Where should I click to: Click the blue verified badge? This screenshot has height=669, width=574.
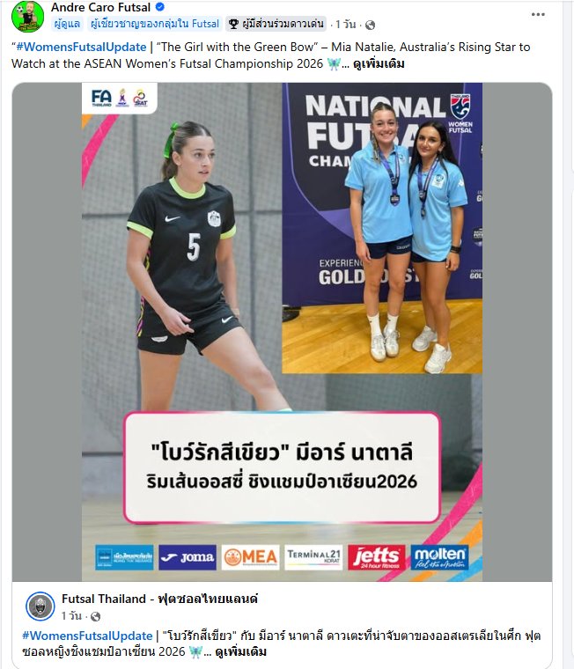click(x=160, y=7)
